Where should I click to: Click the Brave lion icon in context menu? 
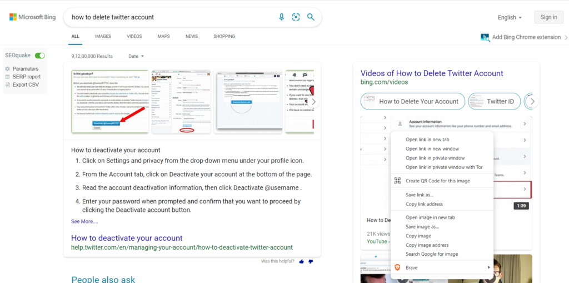pyautogui.click(x=397, y=267)
